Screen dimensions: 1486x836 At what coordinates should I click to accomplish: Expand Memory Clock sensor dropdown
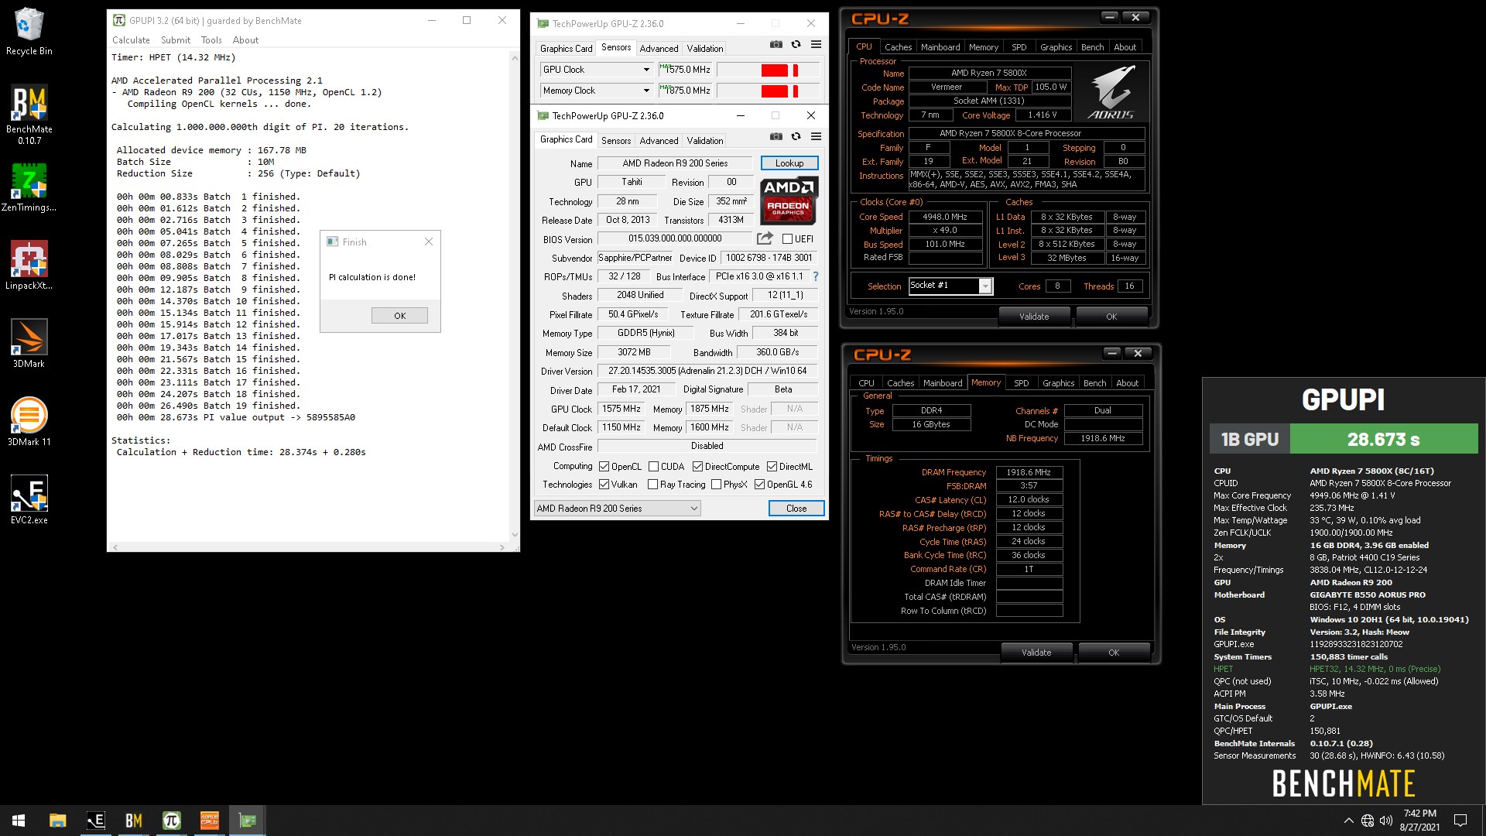pyautogui.click(x=646, y=91)
